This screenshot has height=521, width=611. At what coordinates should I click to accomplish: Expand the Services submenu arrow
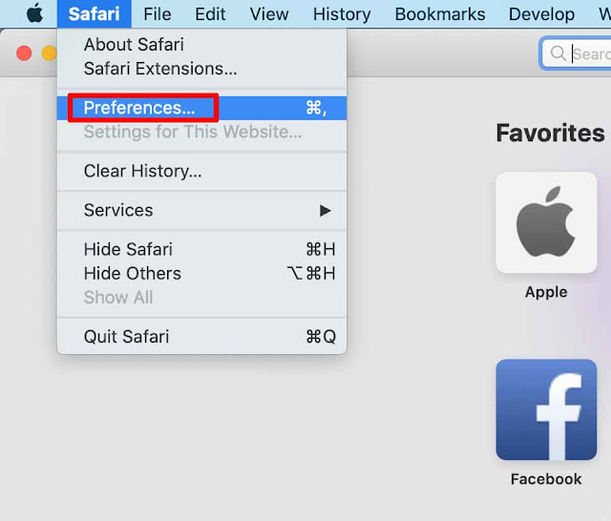[x=326, y=210]
